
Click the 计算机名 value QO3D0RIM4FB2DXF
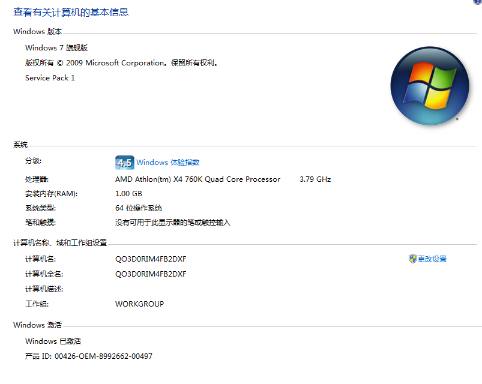click(151, 259)
